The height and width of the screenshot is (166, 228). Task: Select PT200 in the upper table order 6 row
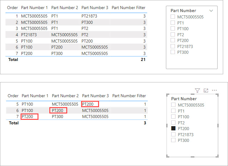point(57,47)
